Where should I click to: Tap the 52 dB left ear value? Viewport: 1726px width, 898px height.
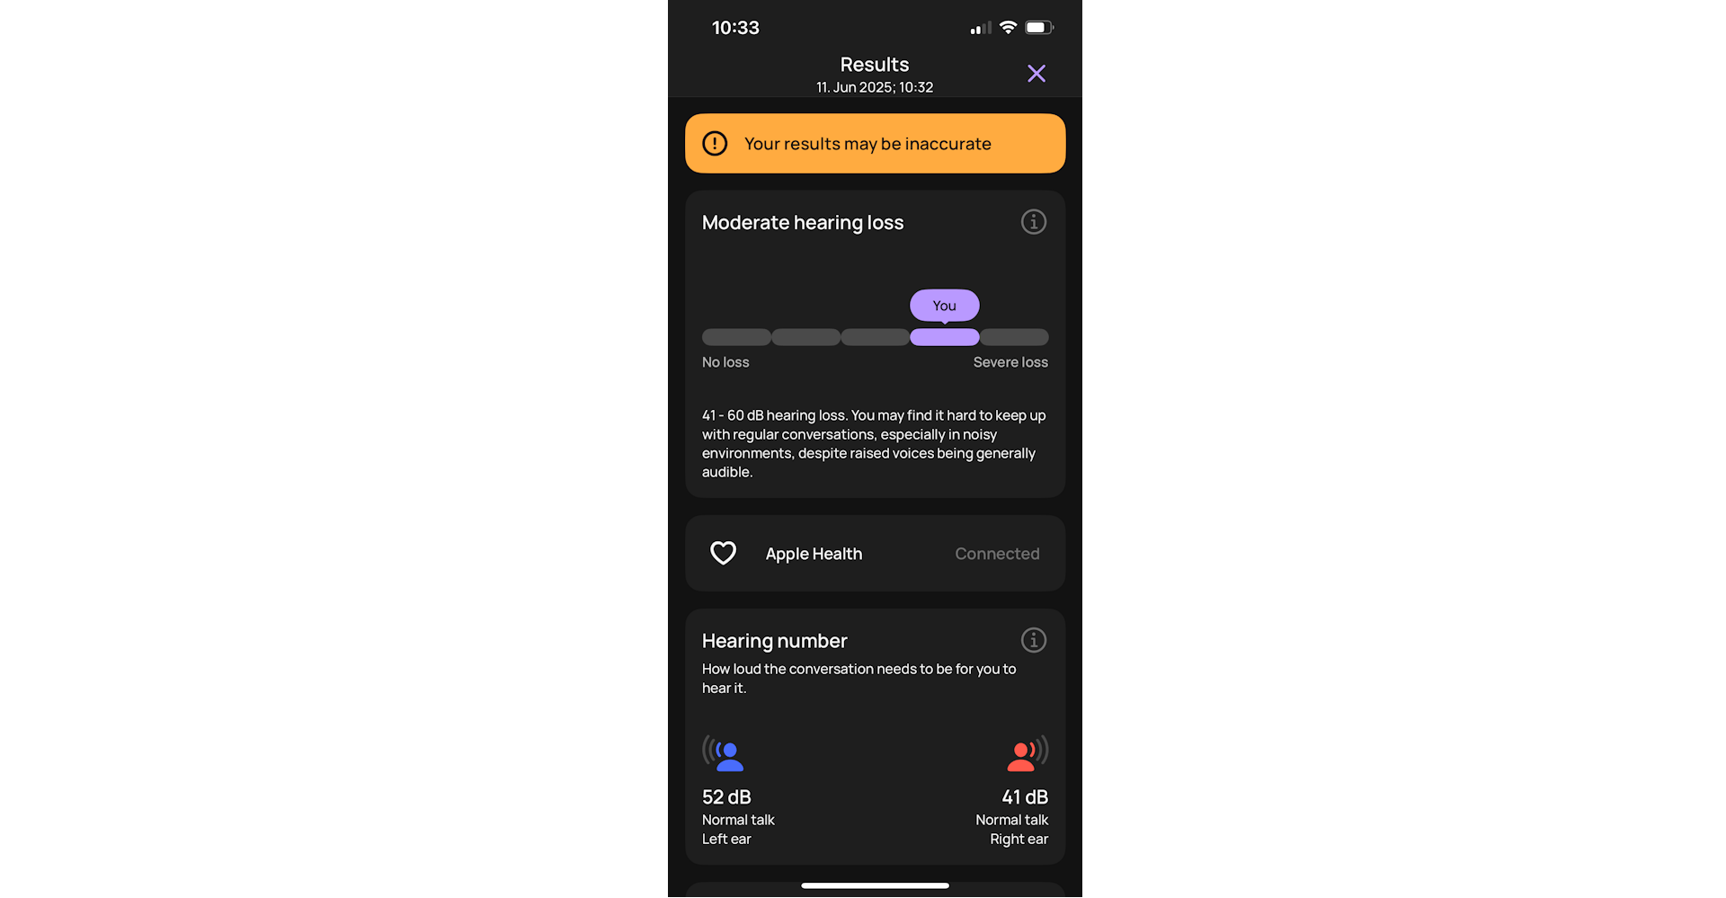[726, 797]
